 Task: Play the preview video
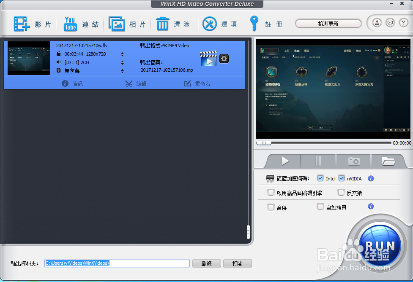click(x=284, y=161)
